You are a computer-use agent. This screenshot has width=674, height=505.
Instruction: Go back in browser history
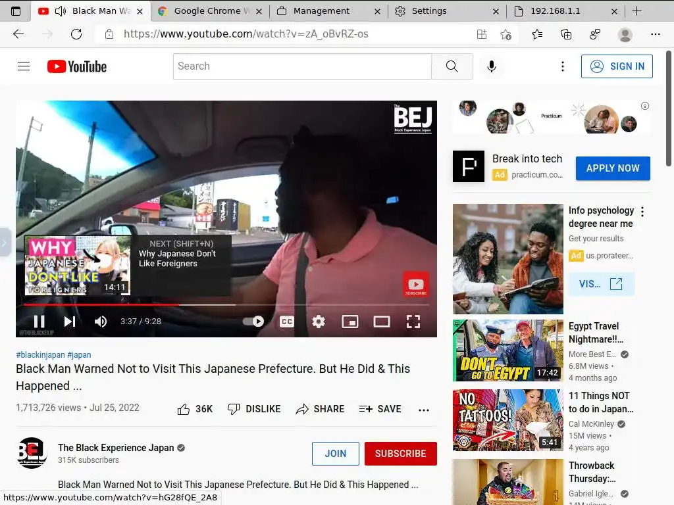tap(18, 34)
